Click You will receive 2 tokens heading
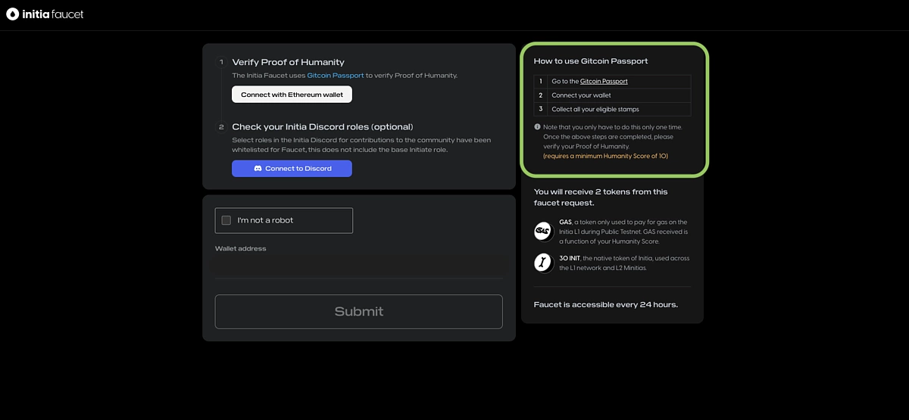 point(601,197)
